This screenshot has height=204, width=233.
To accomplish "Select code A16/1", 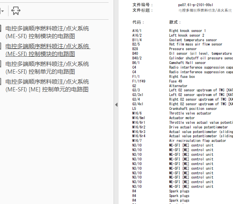I will pos(137,31).
